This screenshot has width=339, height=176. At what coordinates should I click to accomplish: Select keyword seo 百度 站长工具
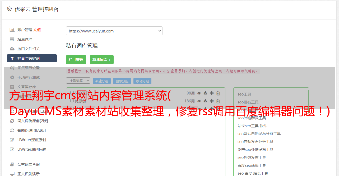(253, 173)
